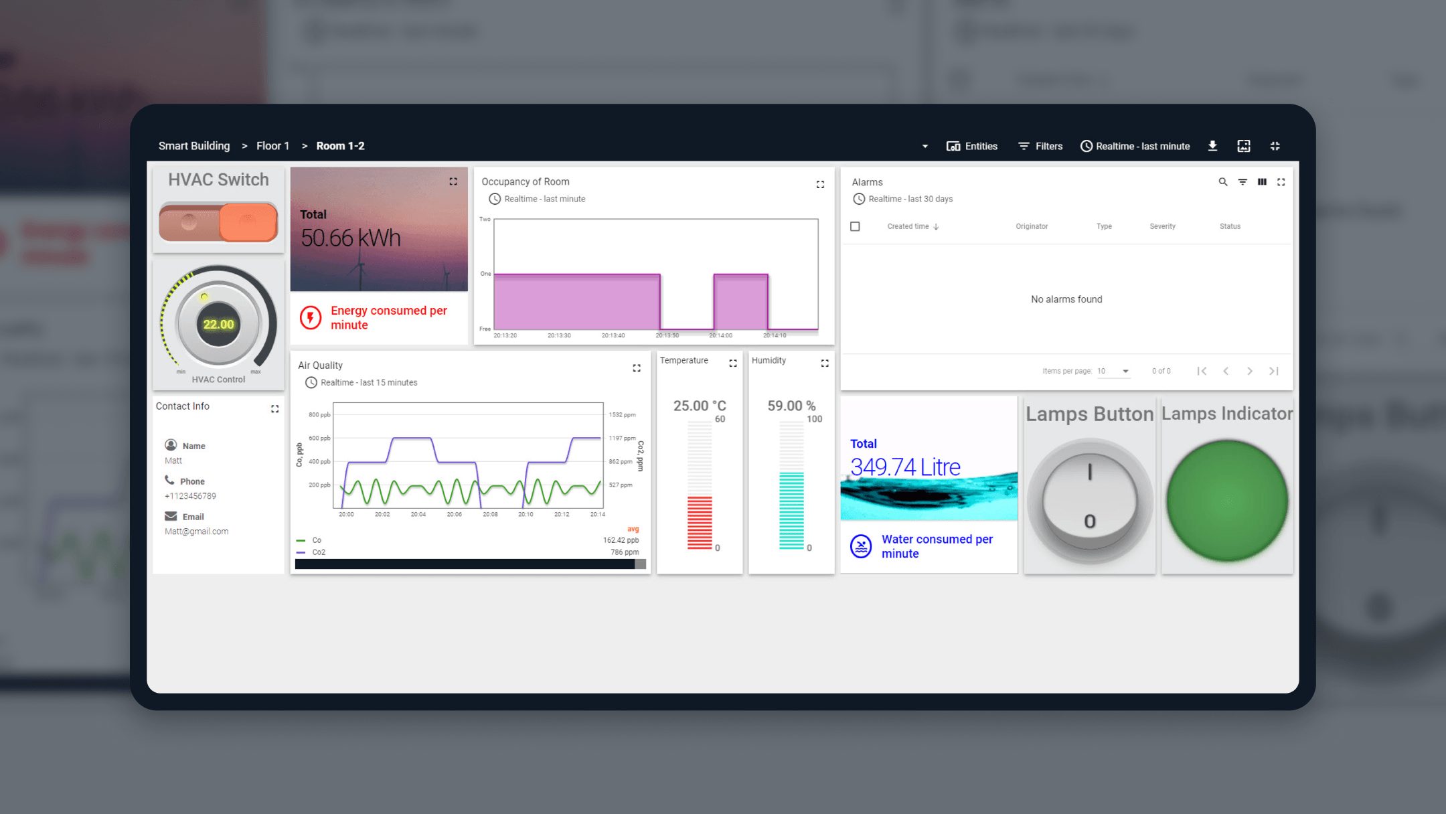The image size is (1446, 814).
Task: Check the select-all alarms checkbox
Action: point(855,226)
